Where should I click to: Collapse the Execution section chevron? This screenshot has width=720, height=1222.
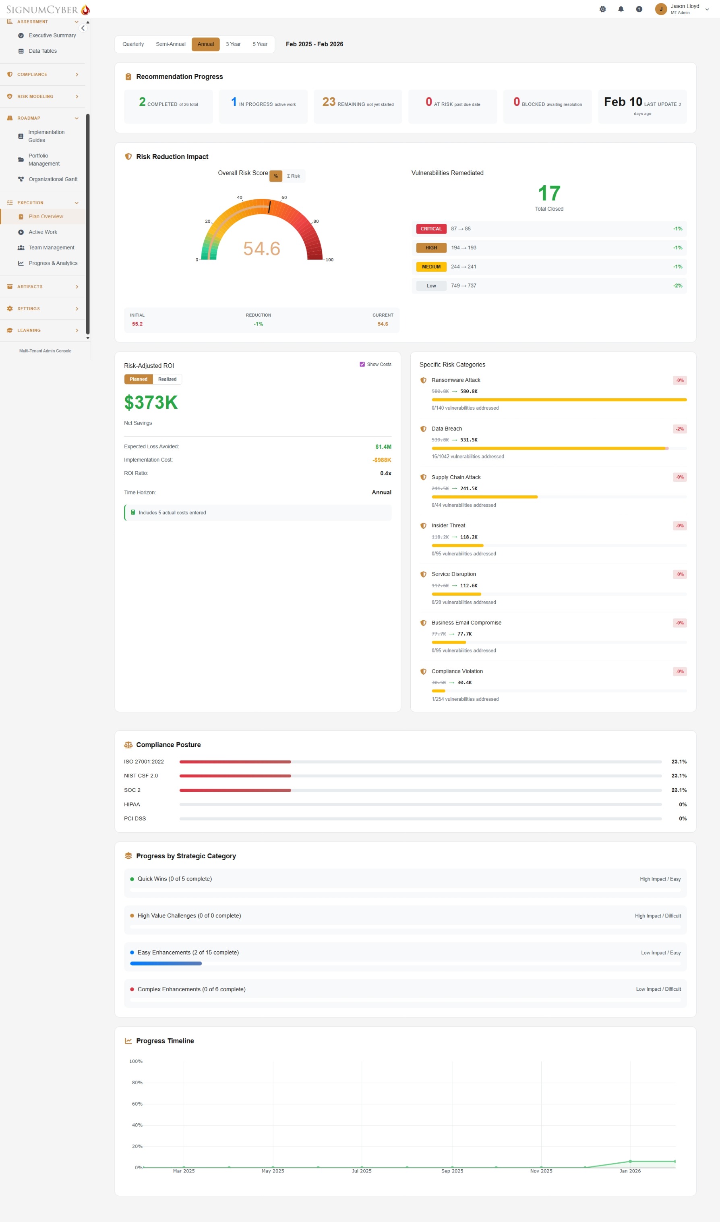click(76, 202)
